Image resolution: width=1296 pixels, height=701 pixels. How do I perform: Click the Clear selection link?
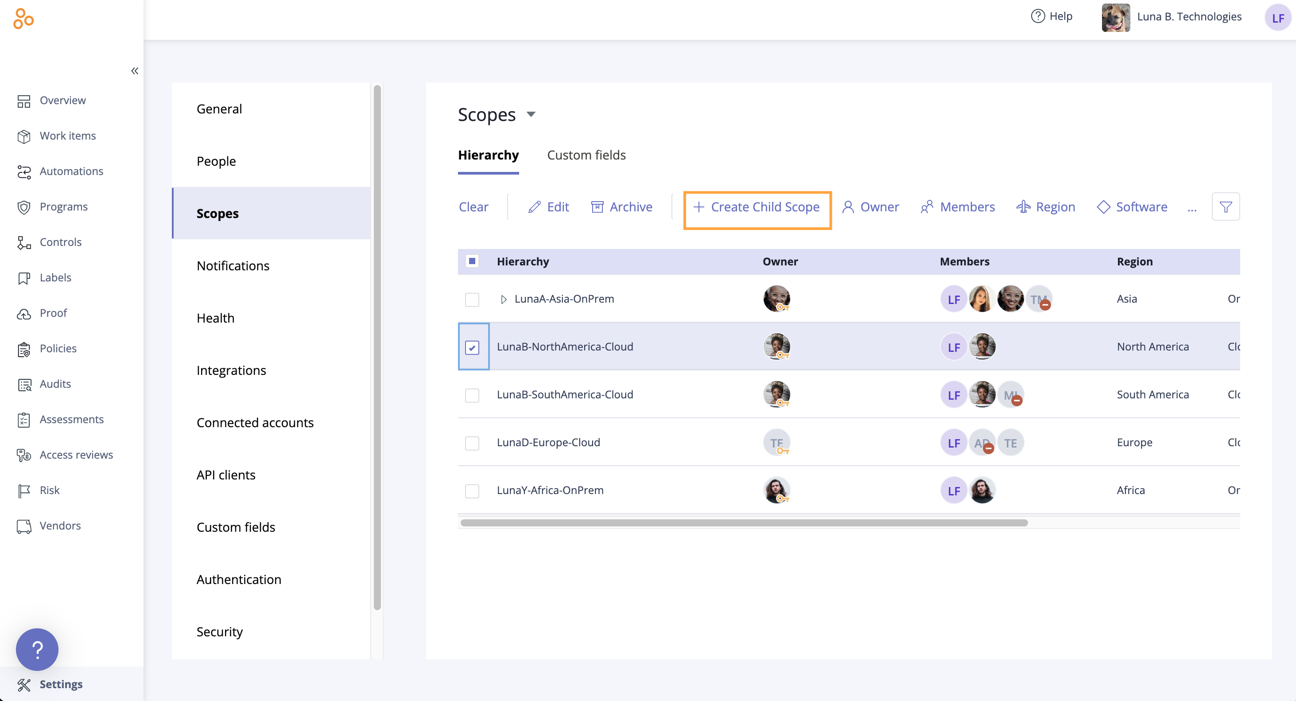coord(473,207)
